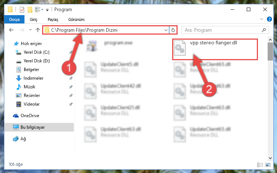Viewport: 277px width, 173px height.
Task: Click the Properties checkmark icon in title bar
Action: (x=22, y=9)
